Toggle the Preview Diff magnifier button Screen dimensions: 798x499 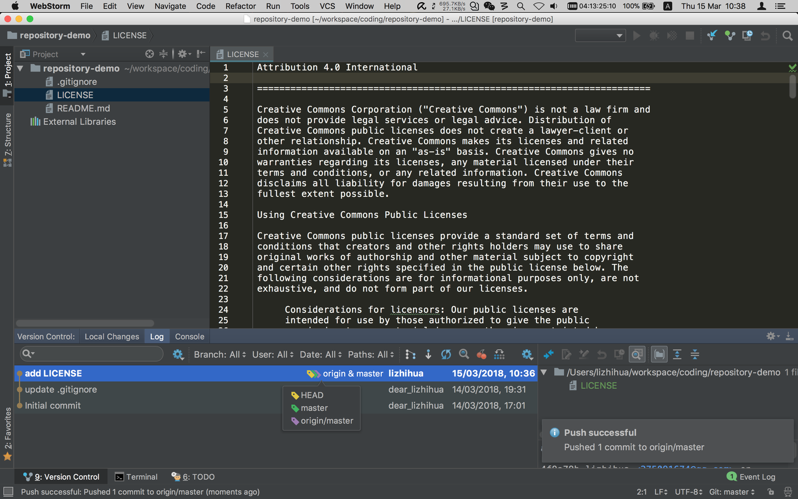pos(637,354)
